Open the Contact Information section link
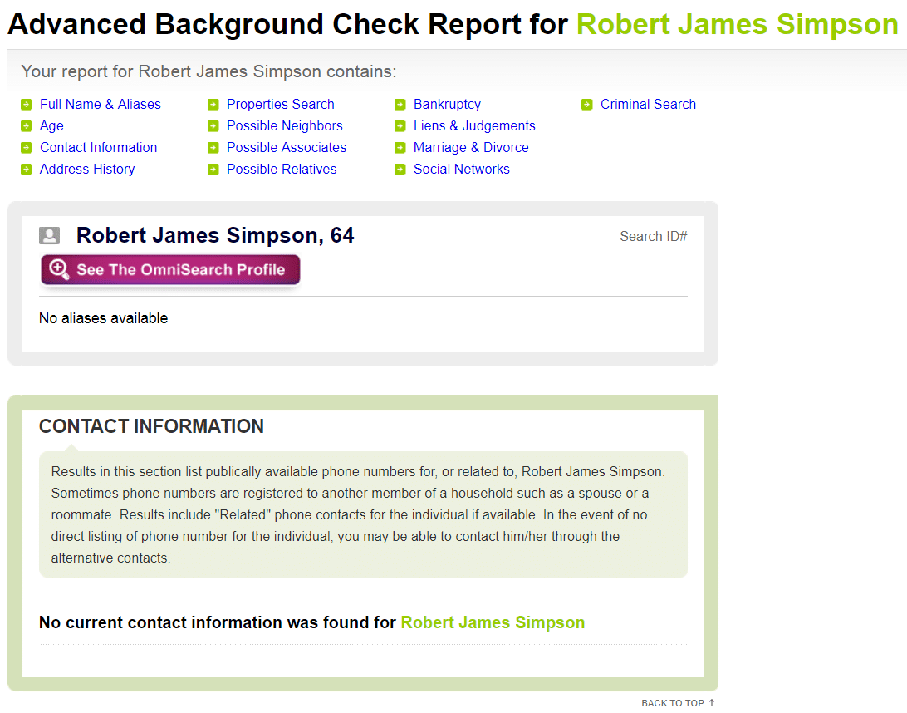The height and width of the screenshot is (713, 907). tap(98, 147)
